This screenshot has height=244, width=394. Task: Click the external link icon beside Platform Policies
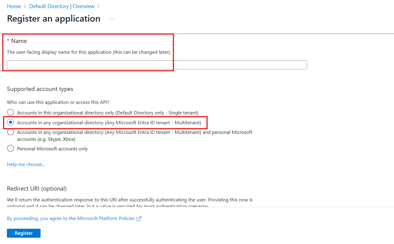coord(139,219)
